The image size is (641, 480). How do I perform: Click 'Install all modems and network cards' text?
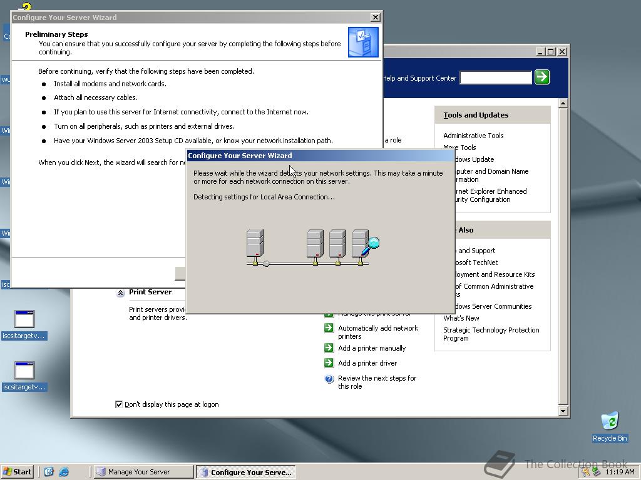click(x=110, y=84)
